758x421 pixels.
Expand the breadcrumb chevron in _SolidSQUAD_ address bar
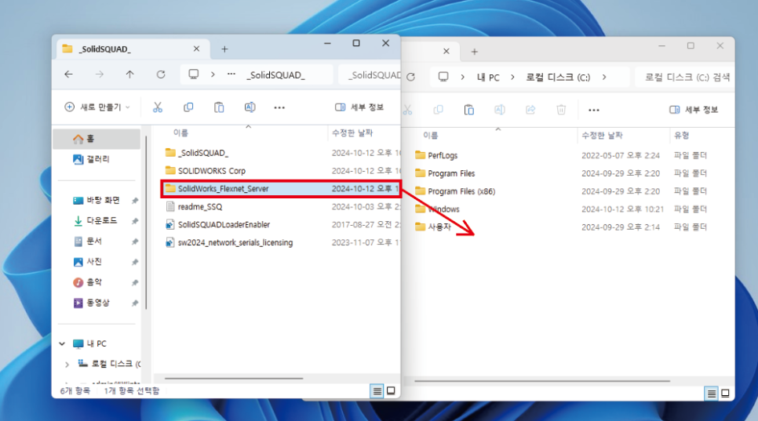tap(213, 74)
